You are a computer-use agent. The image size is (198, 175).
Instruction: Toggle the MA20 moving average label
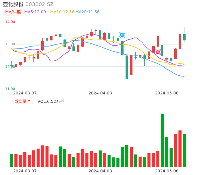87,12
